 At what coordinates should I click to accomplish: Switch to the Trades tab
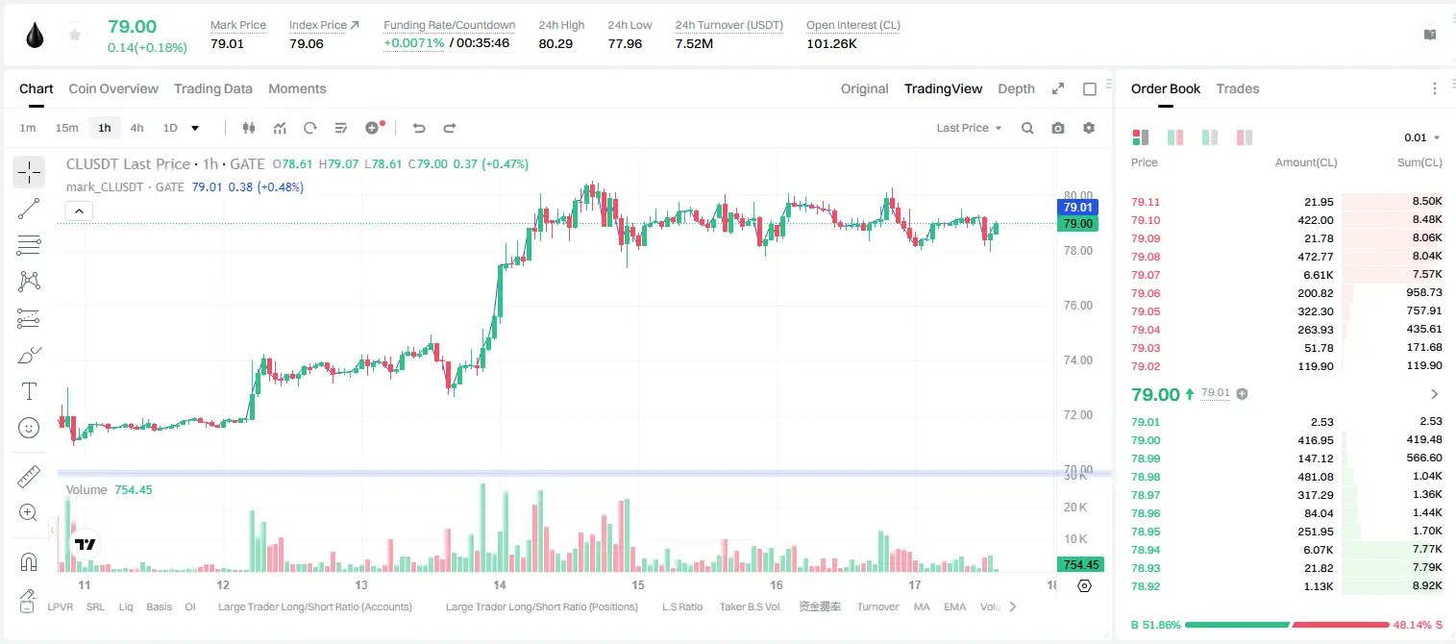[1238, 88]
